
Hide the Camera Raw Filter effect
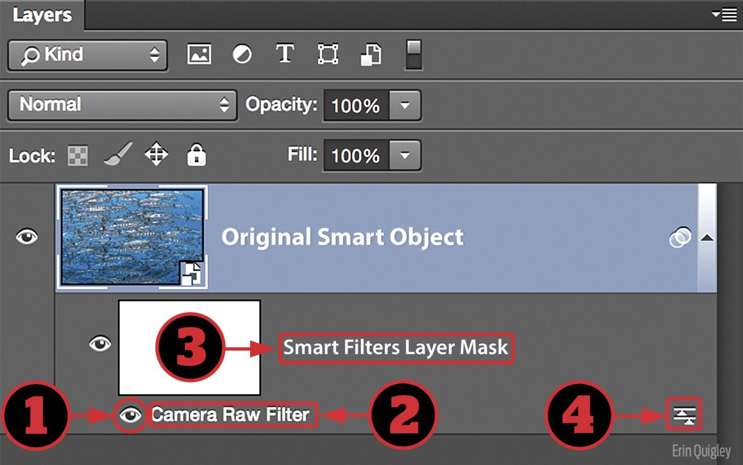tap(131, 416)
